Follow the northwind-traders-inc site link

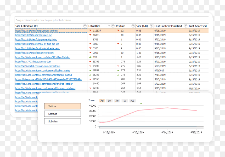37,48
